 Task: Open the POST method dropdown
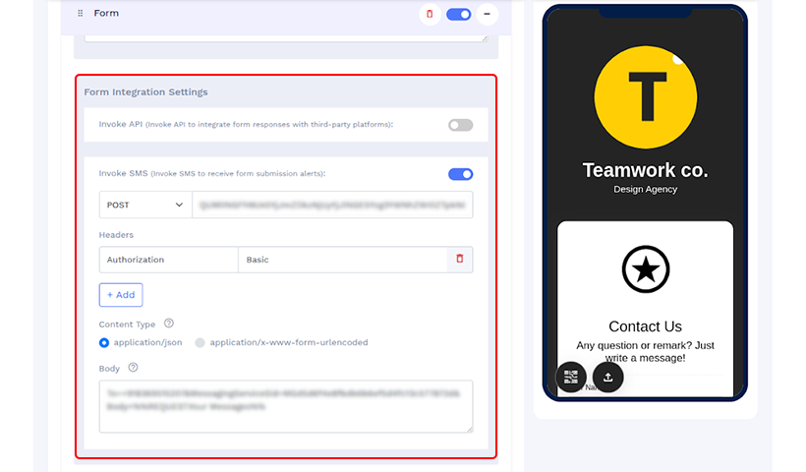coord(145,205)
